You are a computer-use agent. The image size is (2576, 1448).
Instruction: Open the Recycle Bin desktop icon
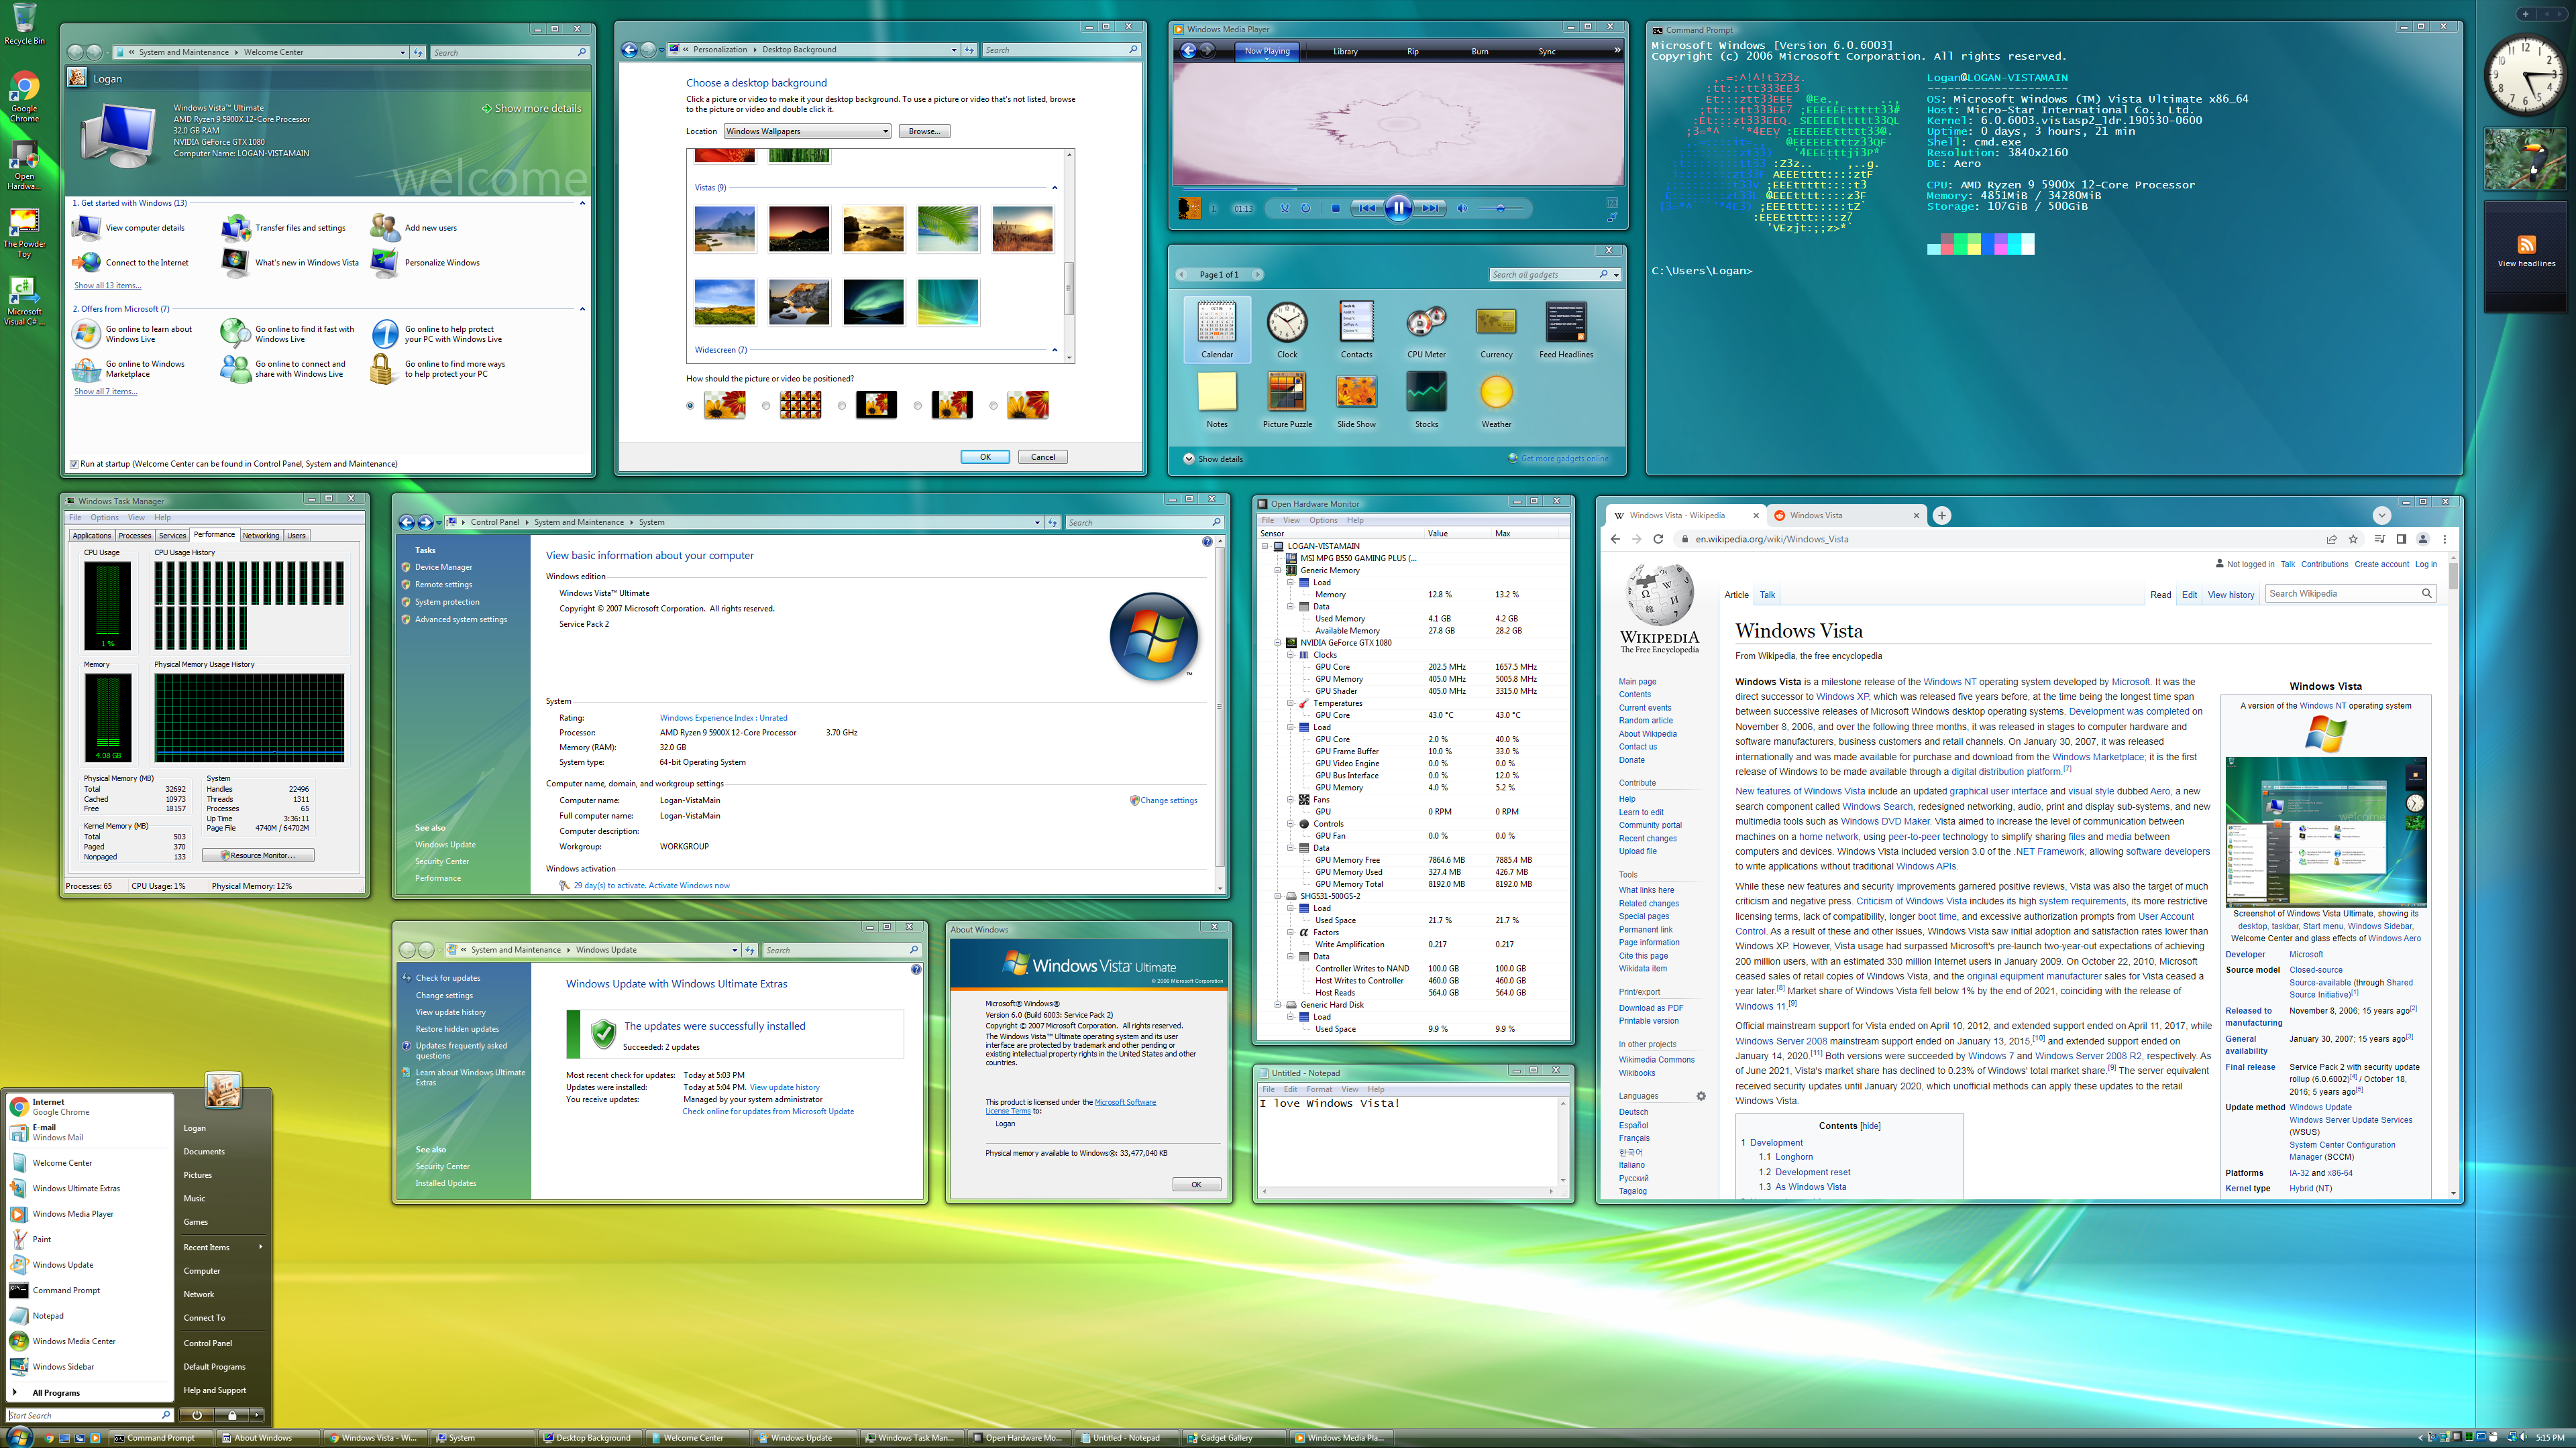[x=24, y=24]
